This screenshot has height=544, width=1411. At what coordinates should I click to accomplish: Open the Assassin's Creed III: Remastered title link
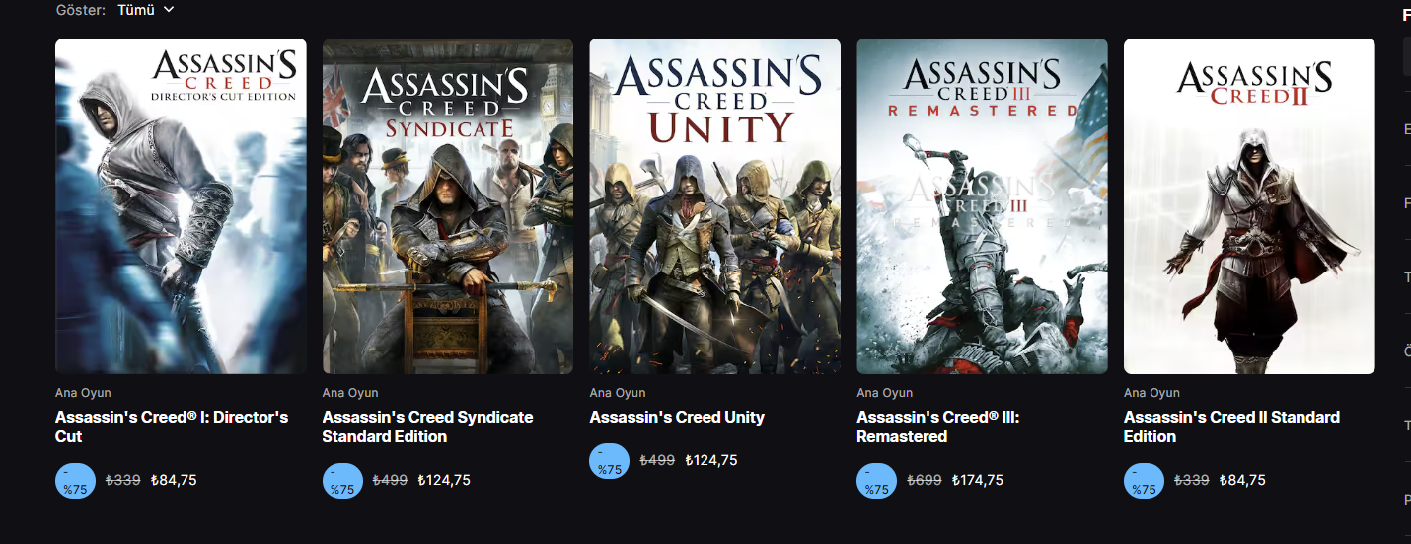tap(937, 427)
